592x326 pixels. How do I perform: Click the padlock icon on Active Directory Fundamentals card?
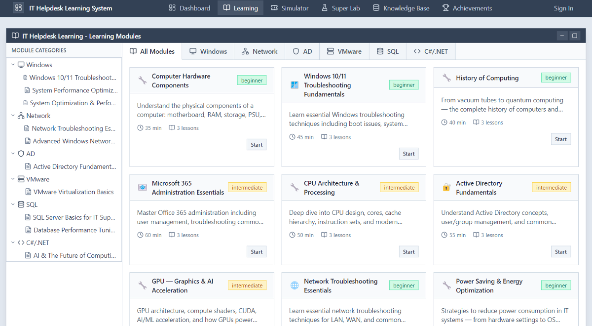(x=446, y=187)
